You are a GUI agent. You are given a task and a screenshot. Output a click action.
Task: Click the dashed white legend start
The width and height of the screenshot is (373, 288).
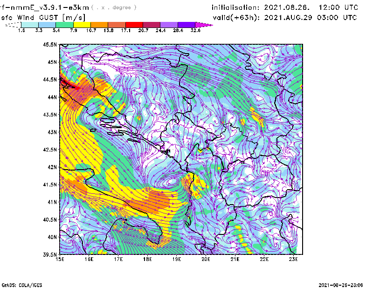point(13,25)
